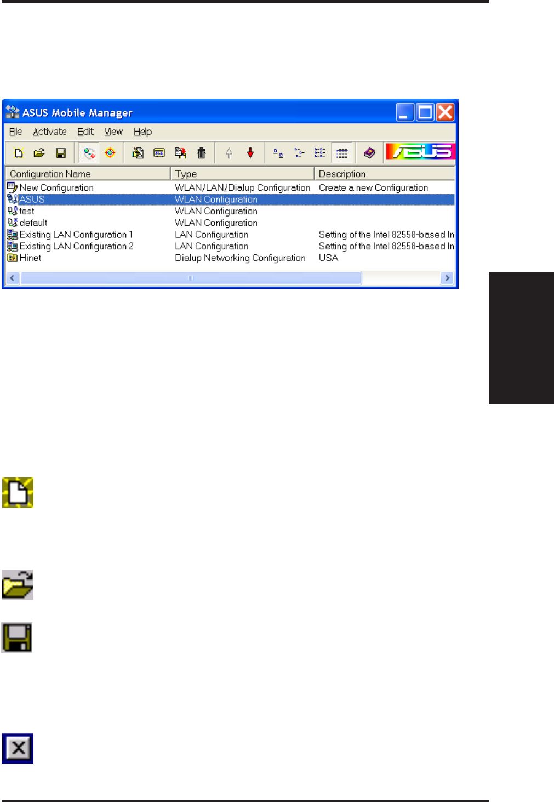The width and height of the screenshot is (554, 802).
Task: Click the gray move up arrow
Action: pos(229,153)
